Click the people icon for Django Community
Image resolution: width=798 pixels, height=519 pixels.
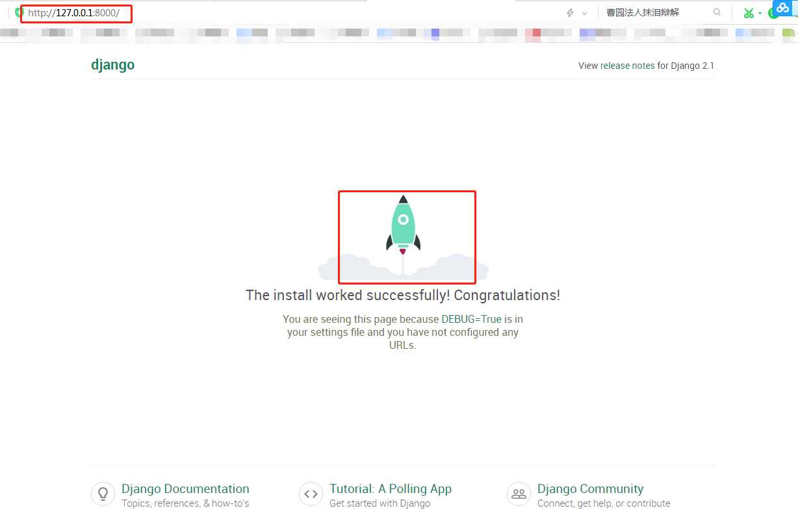pos(519,494)
